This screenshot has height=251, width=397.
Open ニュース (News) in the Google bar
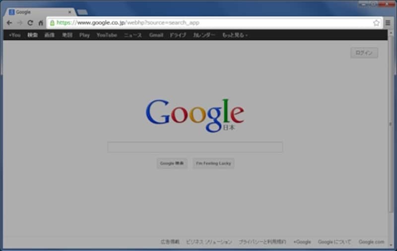133,35
